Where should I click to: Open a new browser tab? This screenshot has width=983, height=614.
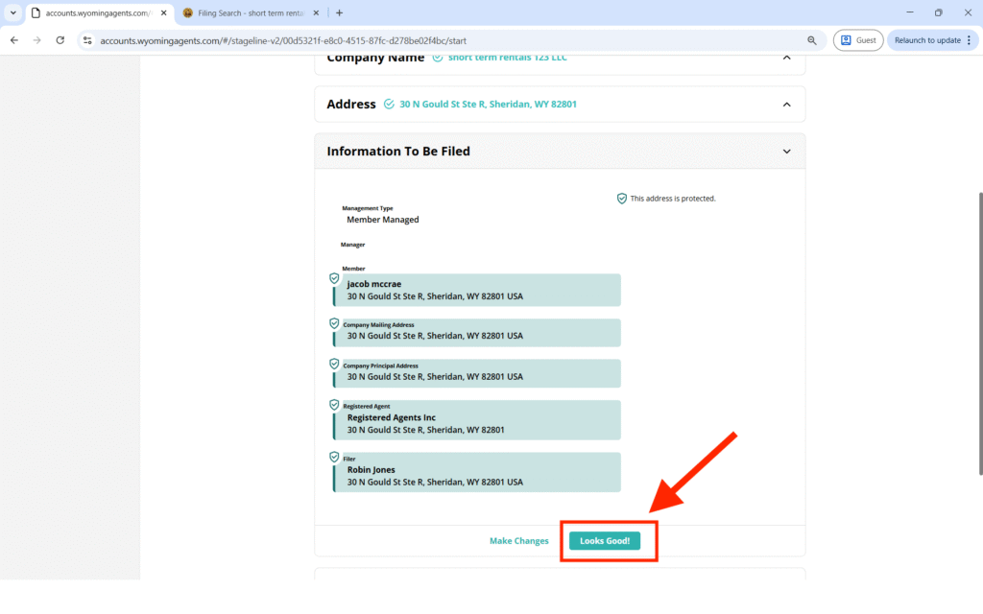(339, 12)
